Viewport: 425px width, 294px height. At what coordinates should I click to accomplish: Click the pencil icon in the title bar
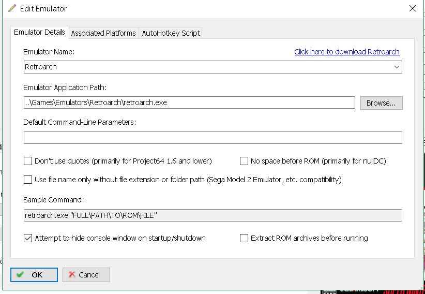[x=12, y=8]
